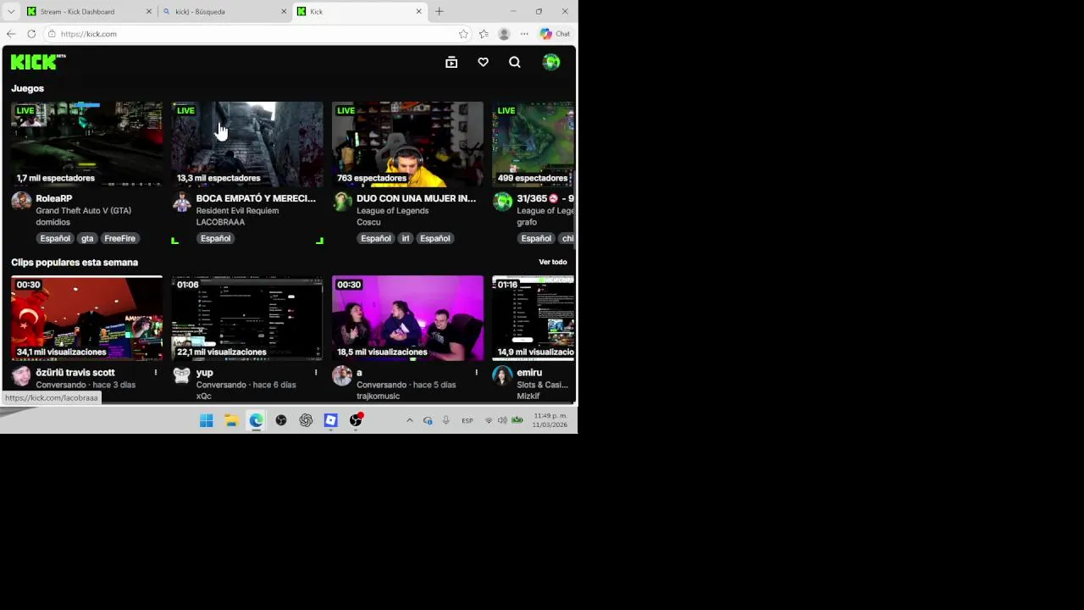Click the domidios channel name

click(53, 222)
